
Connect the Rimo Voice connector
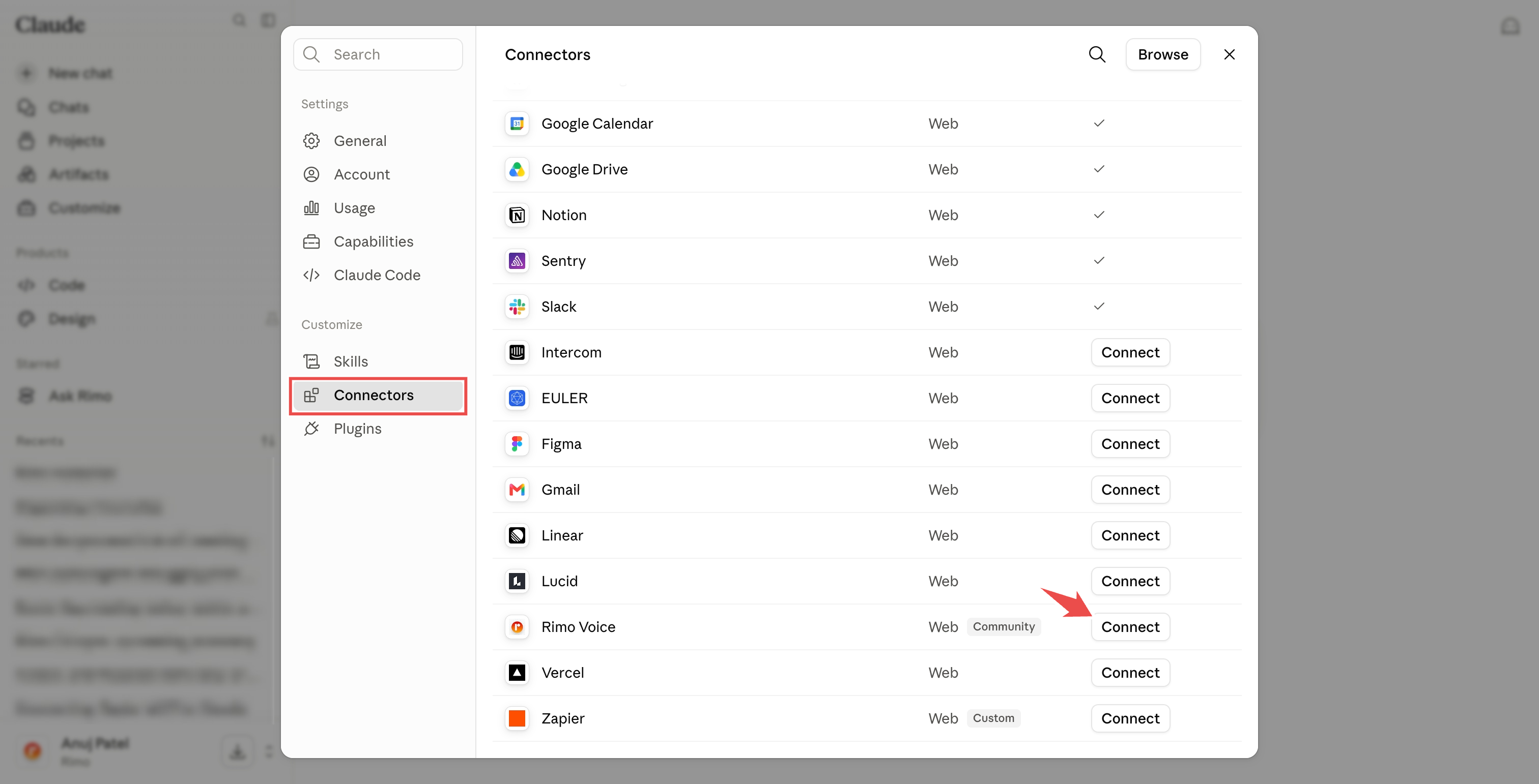point(1130,626)
